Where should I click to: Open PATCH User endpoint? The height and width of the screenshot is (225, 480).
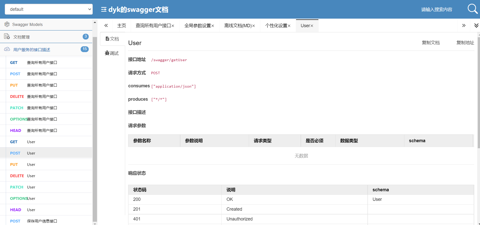click(46, 187)
